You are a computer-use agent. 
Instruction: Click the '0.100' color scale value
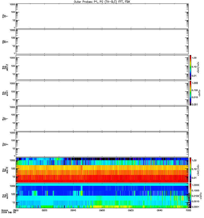pyautogui.click(x=195, y=90)
